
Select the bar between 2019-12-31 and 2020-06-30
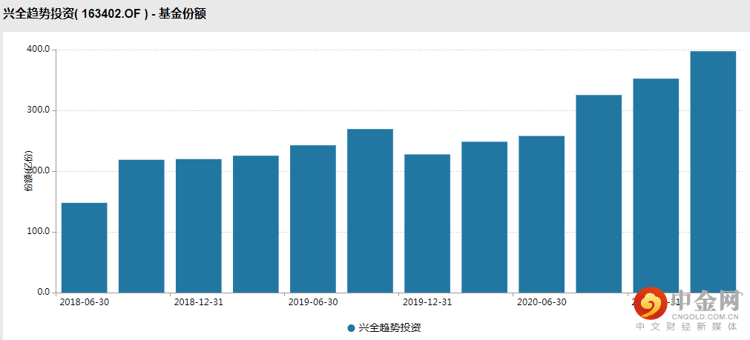point(484,217)
